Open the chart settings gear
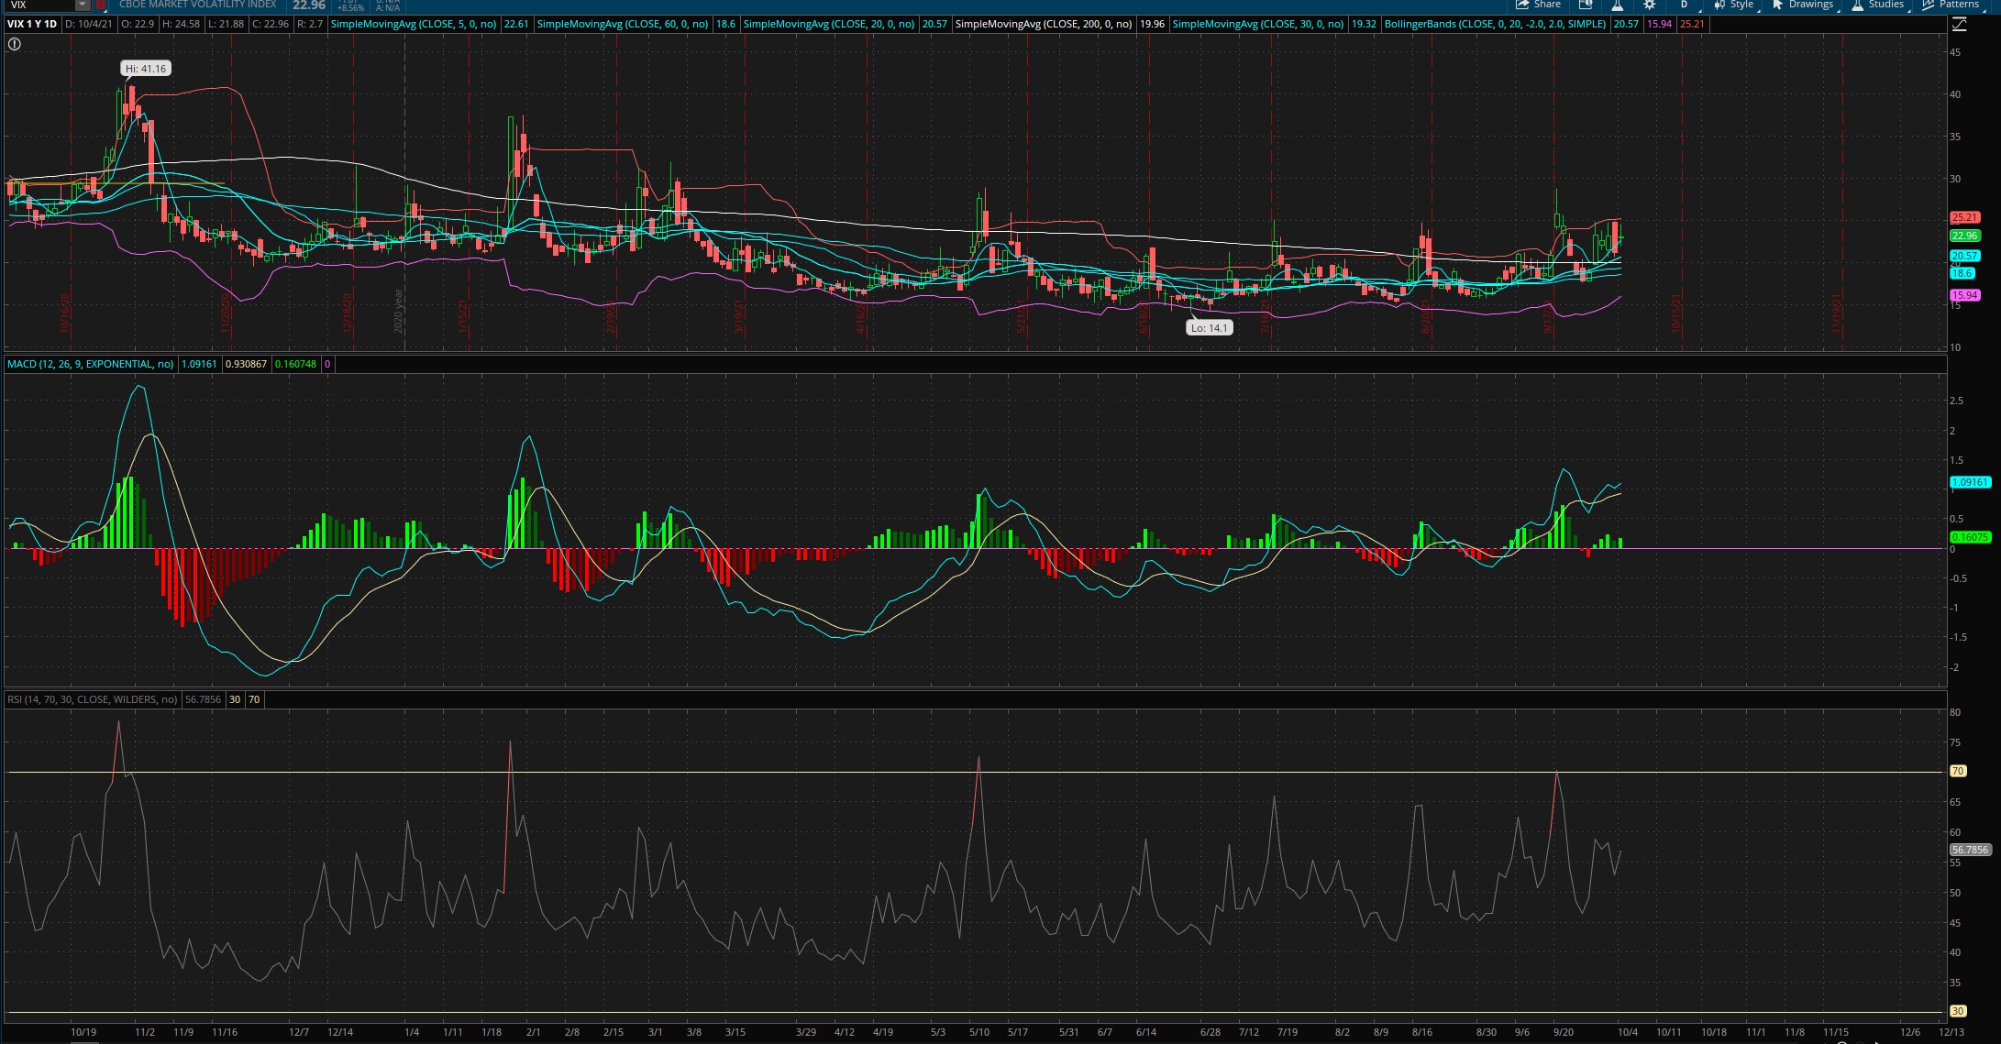This screenshot has height=1044, width=2001. pyautogui.click(x=1649, y=5)
